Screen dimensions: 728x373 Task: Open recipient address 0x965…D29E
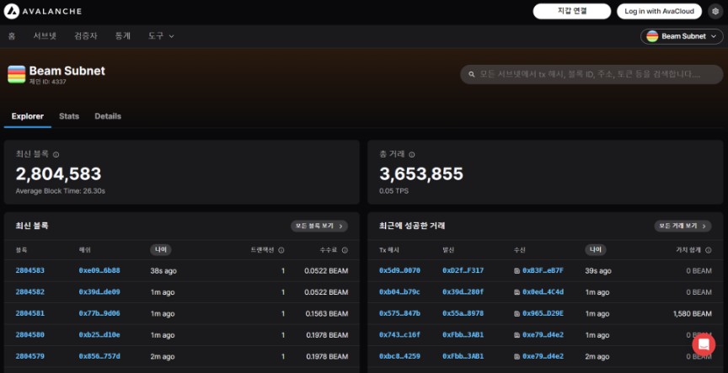(x=543, y=313)
